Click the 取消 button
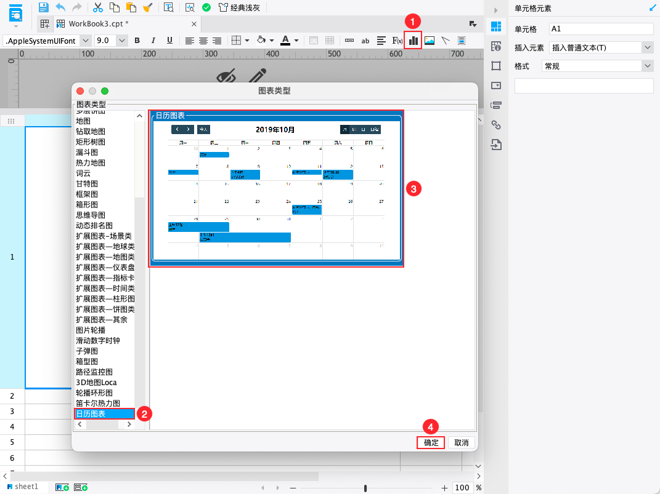 click(x=462, y=442)
